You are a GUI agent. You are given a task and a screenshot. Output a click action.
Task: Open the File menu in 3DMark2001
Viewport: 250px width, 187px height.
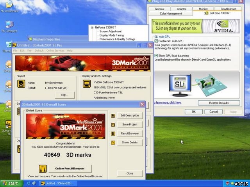pos(15,51)
